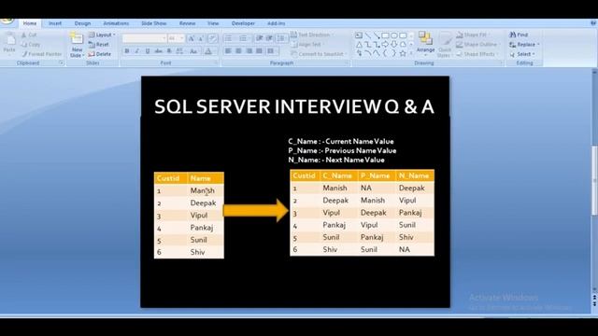
Task: Toggle Text Shadow formatting
Action: point(169,51)
